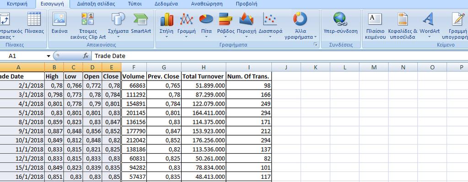Open the Τύποι formulas tab

point(134,4)
